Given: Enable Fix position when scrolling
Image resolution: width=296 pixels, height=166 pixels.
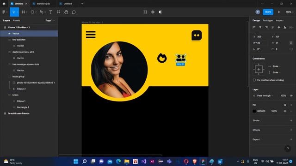Looking at the screenshot, I should click(254, 80).
